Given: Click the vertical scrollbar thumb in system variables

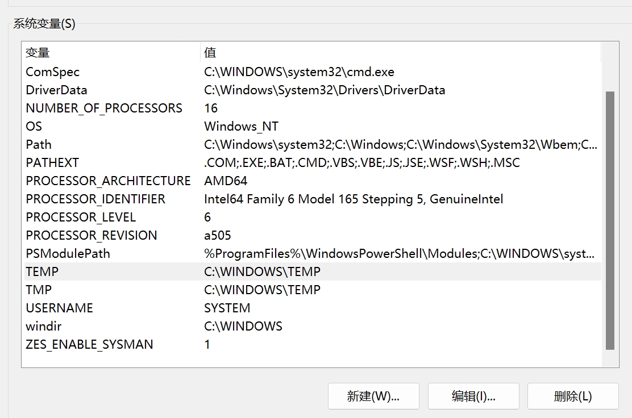Looking at the screenshot, I should (x=610, y=221).
